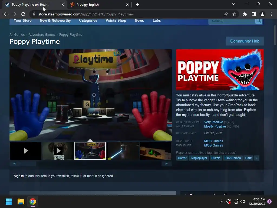Open developer MOB Games link
The image size is (277, 208).
tap(213, 141)
